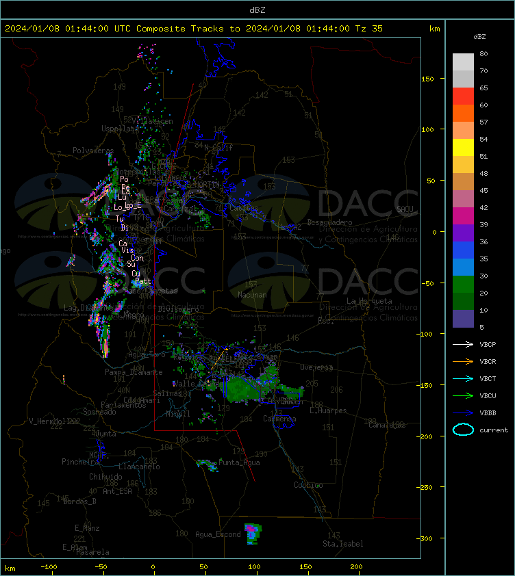Click the purple swatch below 39 dBZ
Screen dimensions: 515x576
pos(463,233)
